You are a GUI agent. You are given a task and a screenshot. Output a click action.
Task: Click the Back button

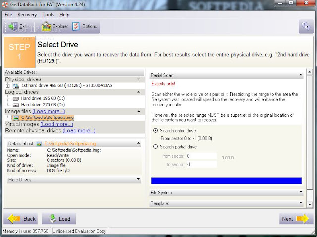(21, 219)
